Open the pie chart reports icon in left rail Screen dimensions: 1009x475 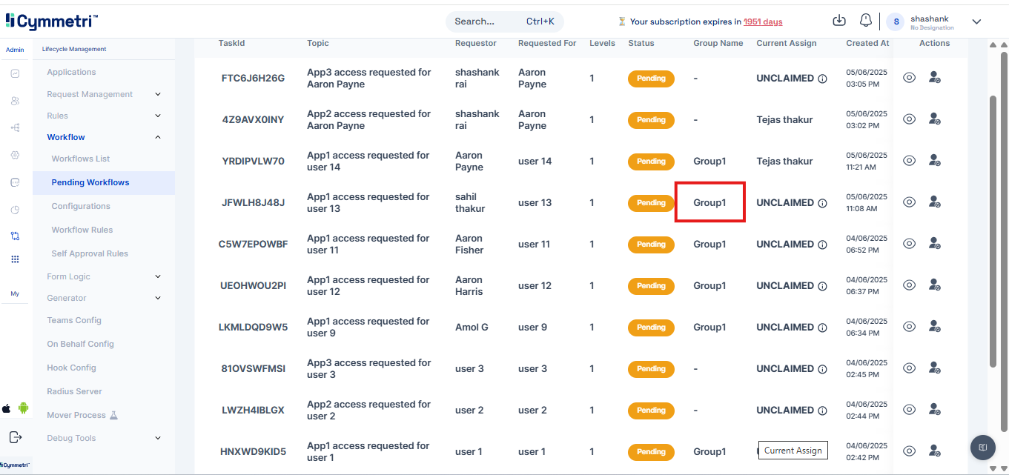(15, 210)
